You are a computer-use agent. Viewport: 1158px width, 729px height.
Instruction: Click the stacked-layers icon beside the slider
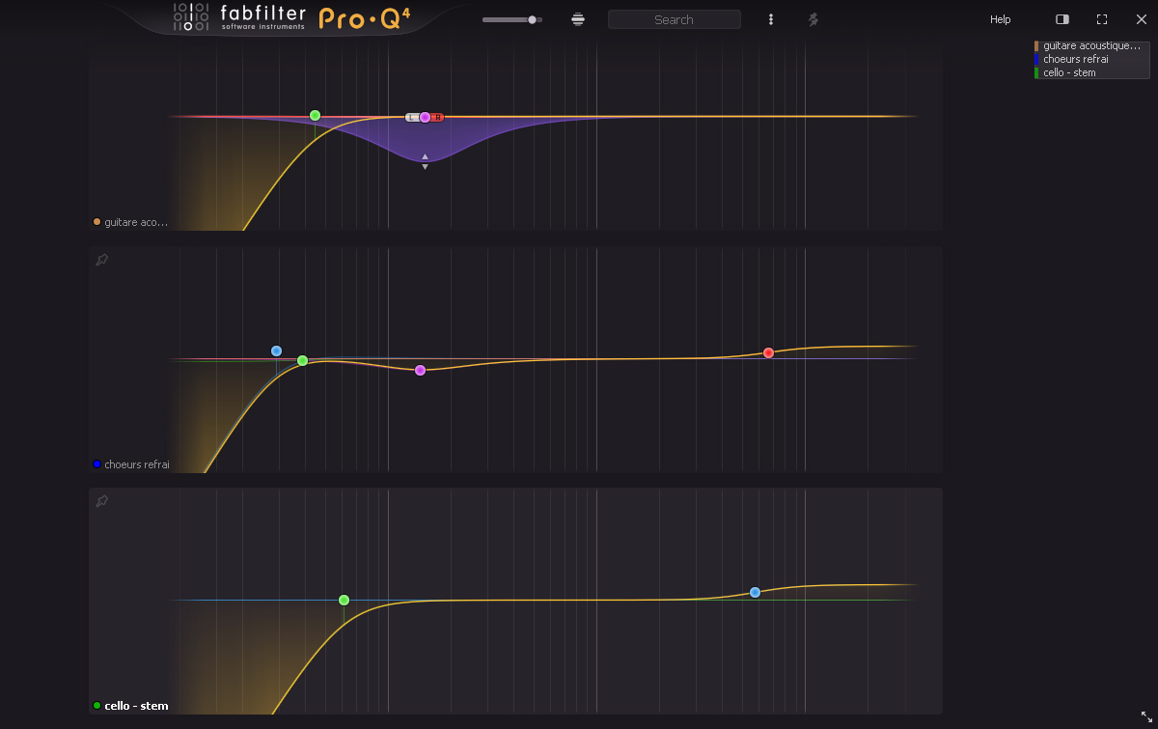coord(578,19)
